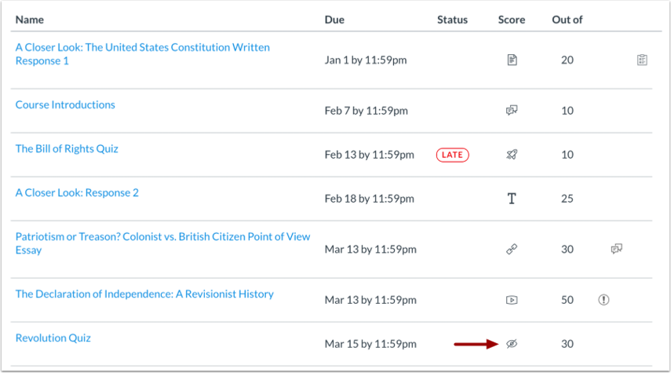Click the media icon in Declaration of Independence row

(x=512, y=300)
